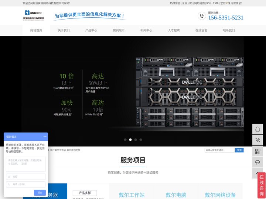Click the Sunrise company logo

tap(34, 15)
